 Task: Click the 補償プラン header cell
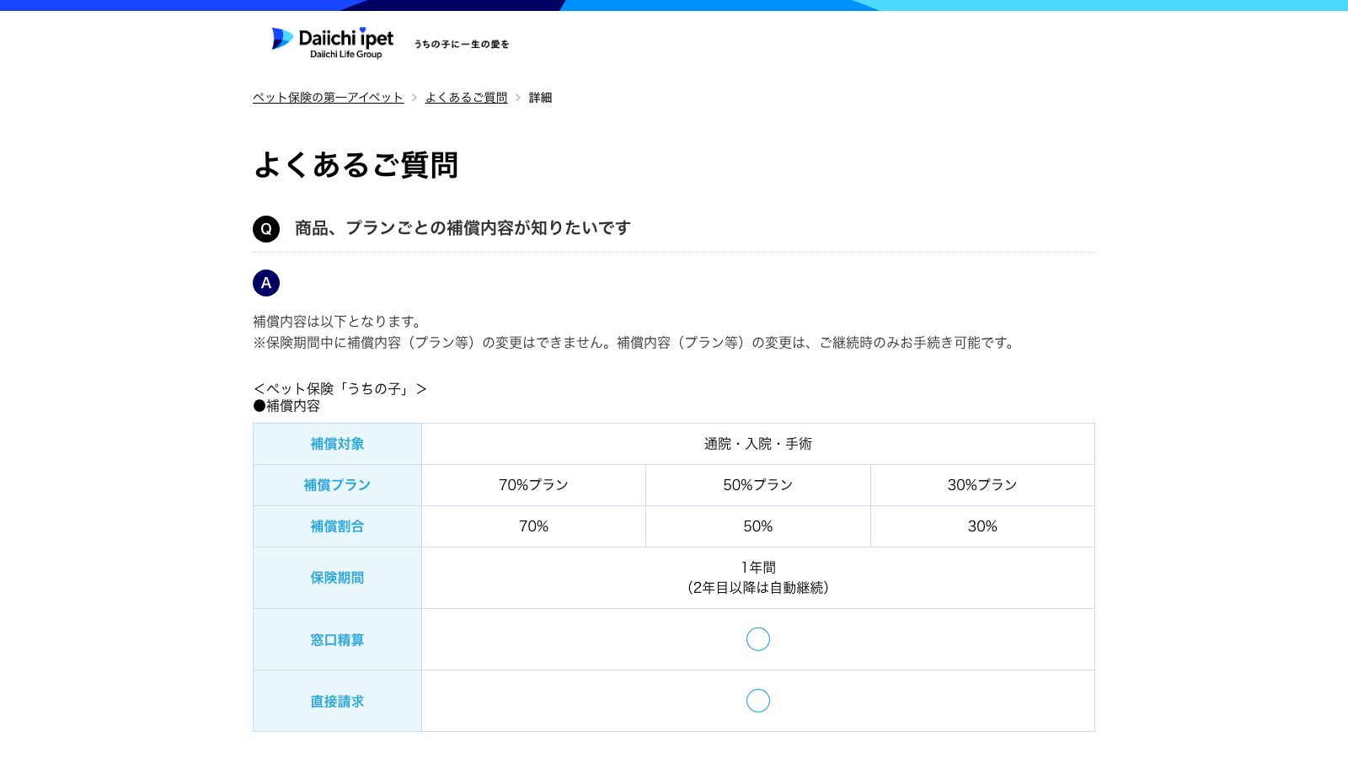[337, 485]
